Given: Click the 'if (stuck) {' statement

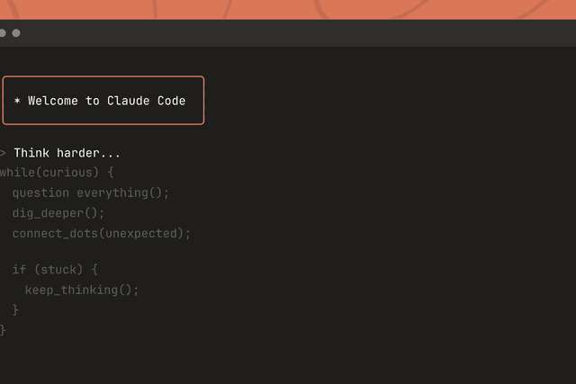Looking at the screenshot, I should (x=54, y=269).
